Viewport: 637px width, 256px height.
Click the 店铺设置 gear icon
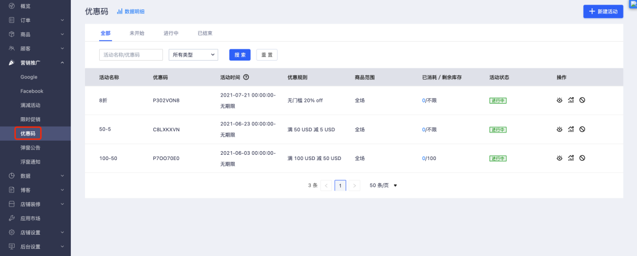[12, 232]
